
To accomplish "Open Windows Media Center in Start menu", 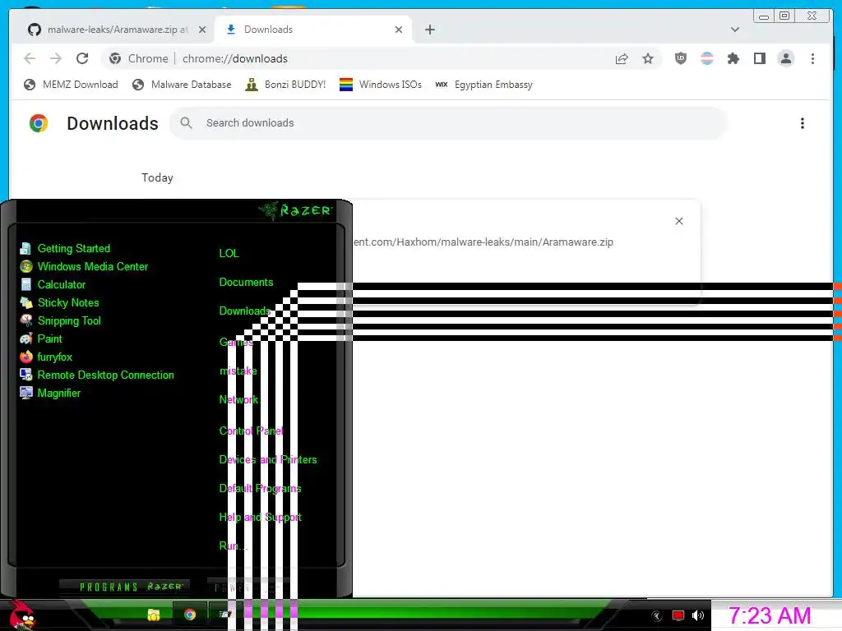I will click(x=84, y=267).
